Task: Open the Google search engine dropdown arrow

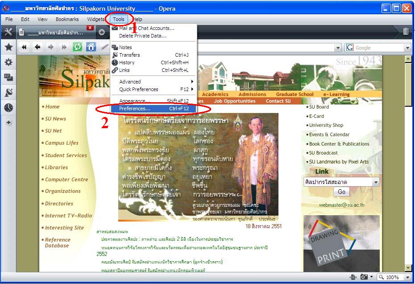Action: coord(407,48)
